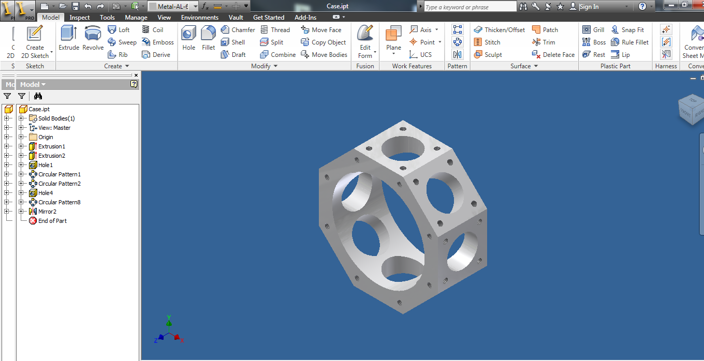
Task: Switch to the Inspect tab
Action: click(80, 18)
